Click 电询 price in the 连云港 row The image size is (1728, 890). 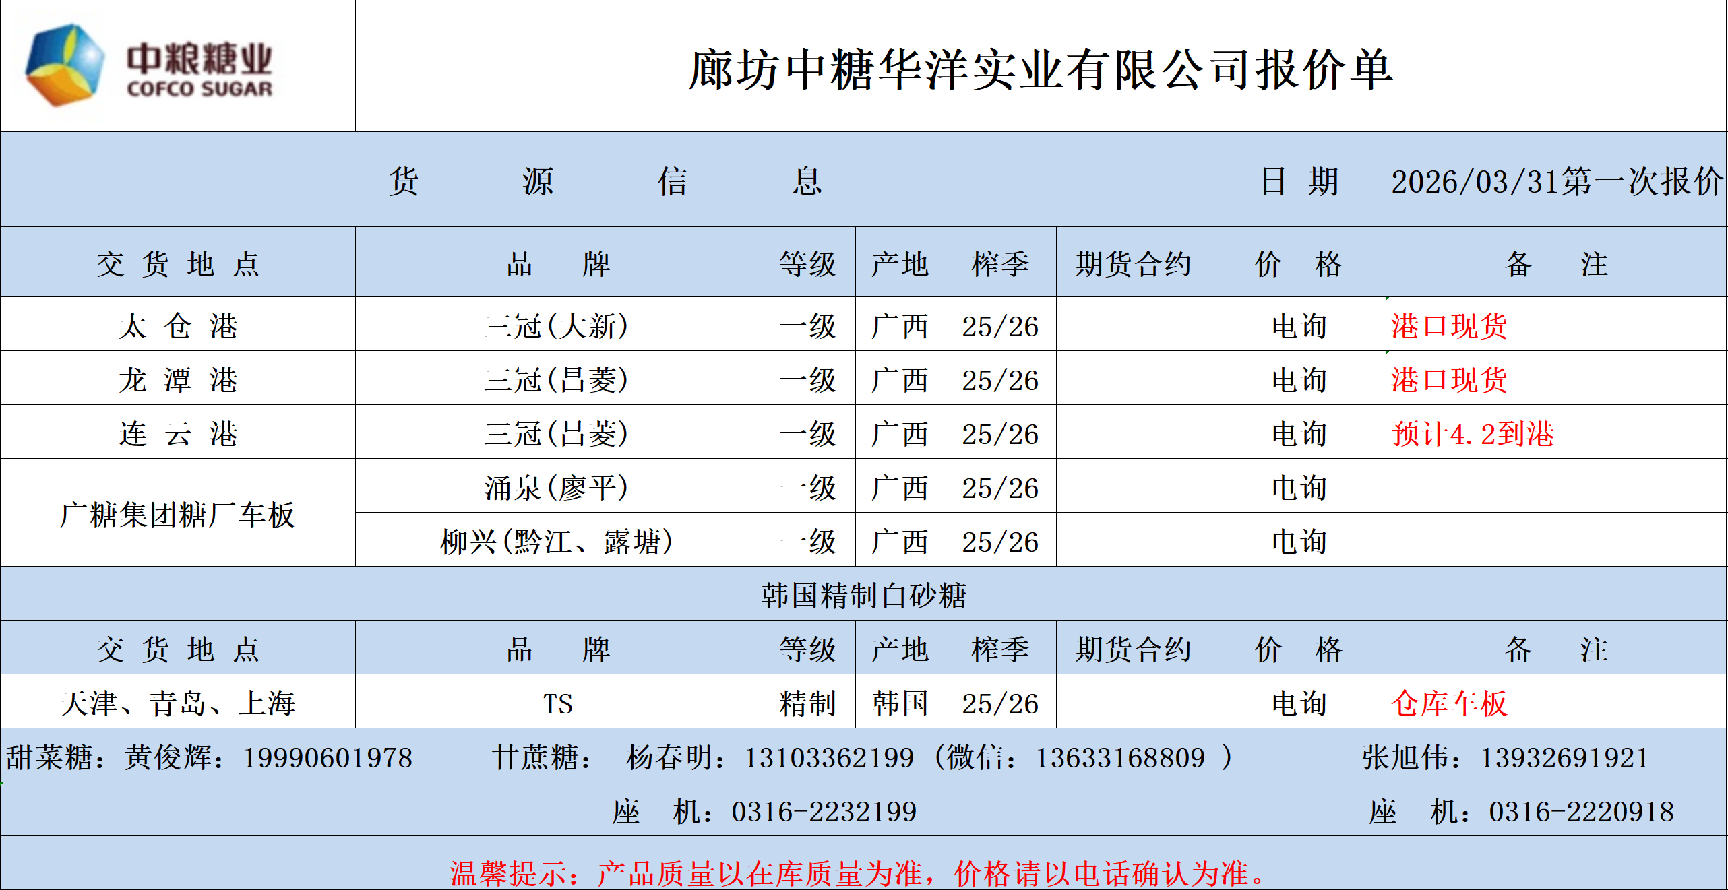coord(1298,433)
